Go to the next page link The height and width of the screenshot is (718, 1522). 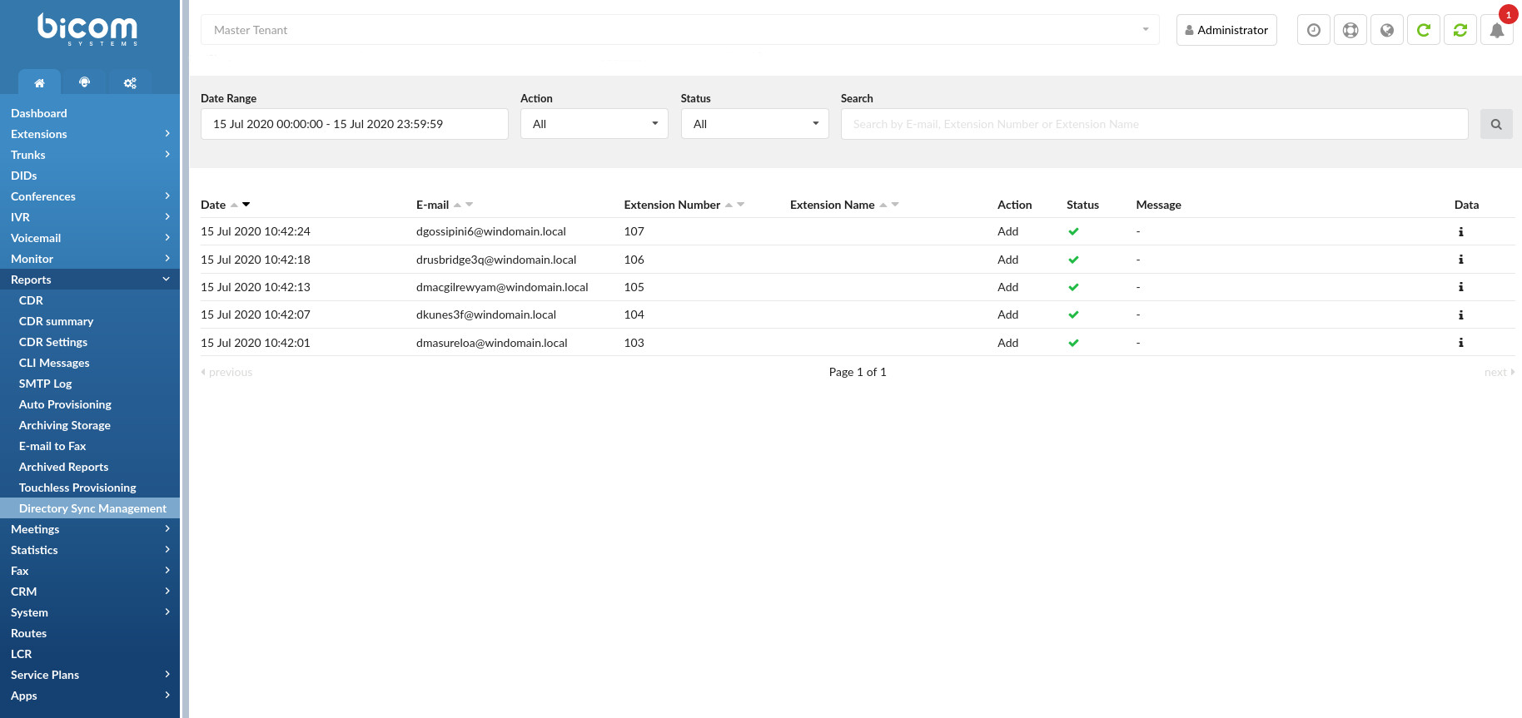[x=1499, y=372]
